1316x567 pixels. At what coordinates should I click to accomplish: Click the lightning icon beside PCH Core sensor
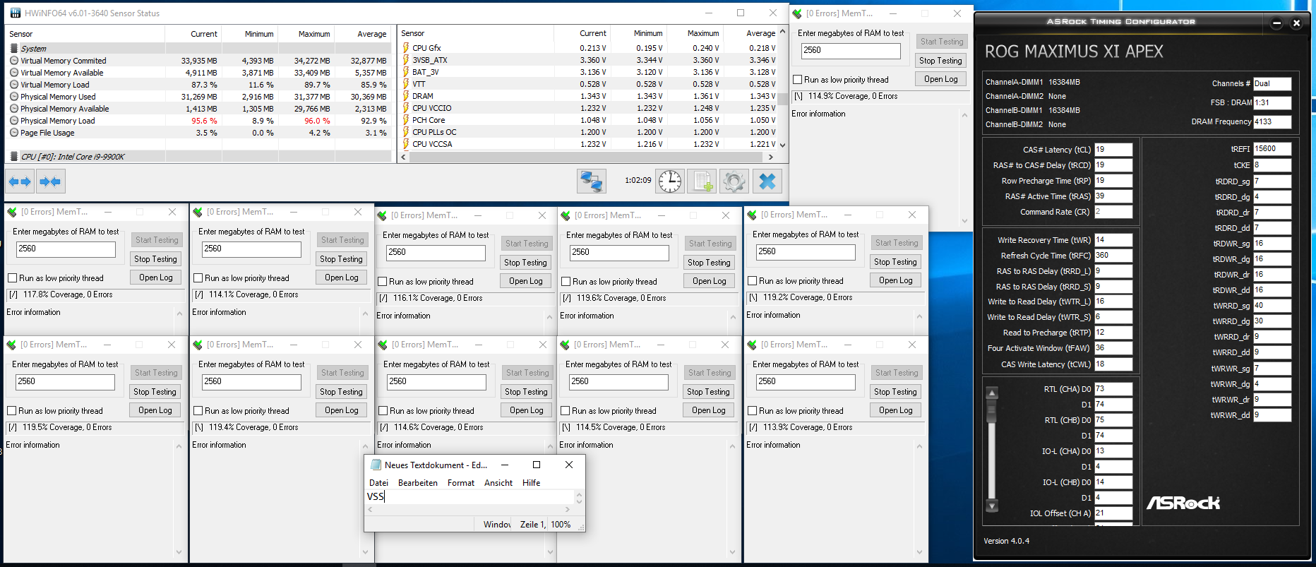406,120
